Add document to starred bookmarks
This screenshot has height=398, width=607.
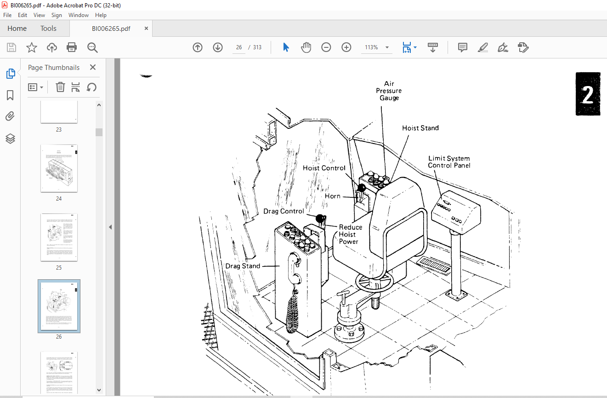point(31,47)
